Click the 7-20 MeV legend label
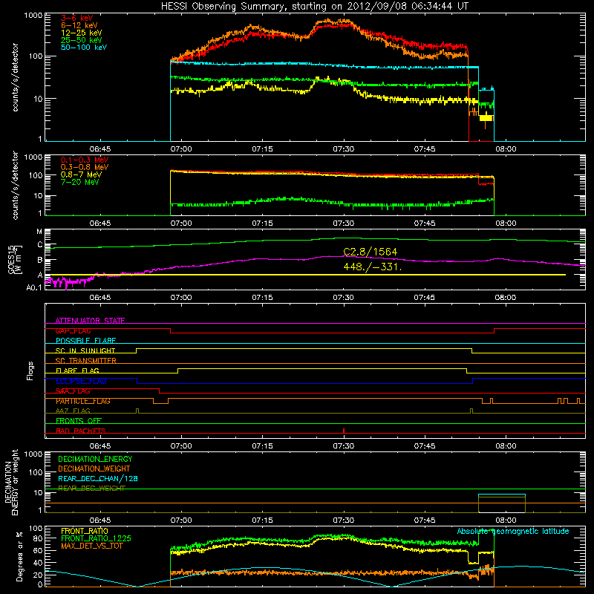594x594 pixels. point(80,182)
